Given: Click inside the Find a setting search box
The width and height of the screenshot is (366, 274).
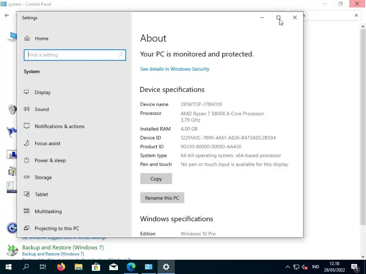Looking at the screenshot, I should coord(75,55).
